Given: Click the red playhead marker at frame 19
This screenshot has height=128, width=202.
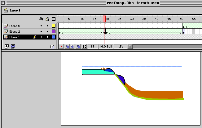Looking at the screenshot, I should point(104,19).
